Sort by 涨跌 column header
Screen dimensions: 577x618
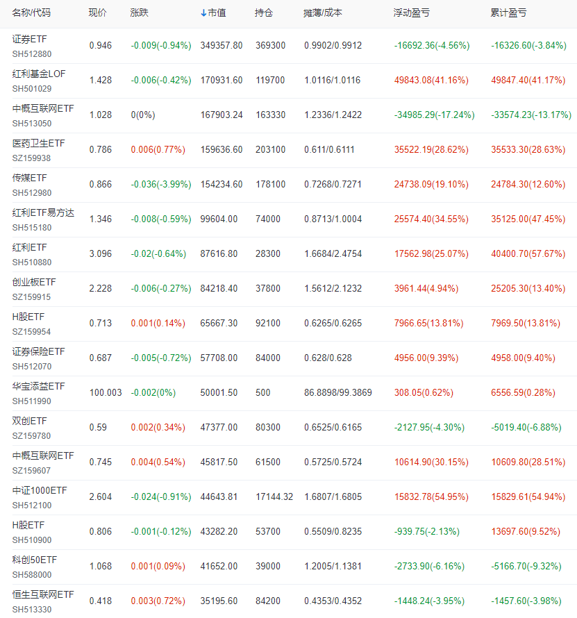click(139, 12)
